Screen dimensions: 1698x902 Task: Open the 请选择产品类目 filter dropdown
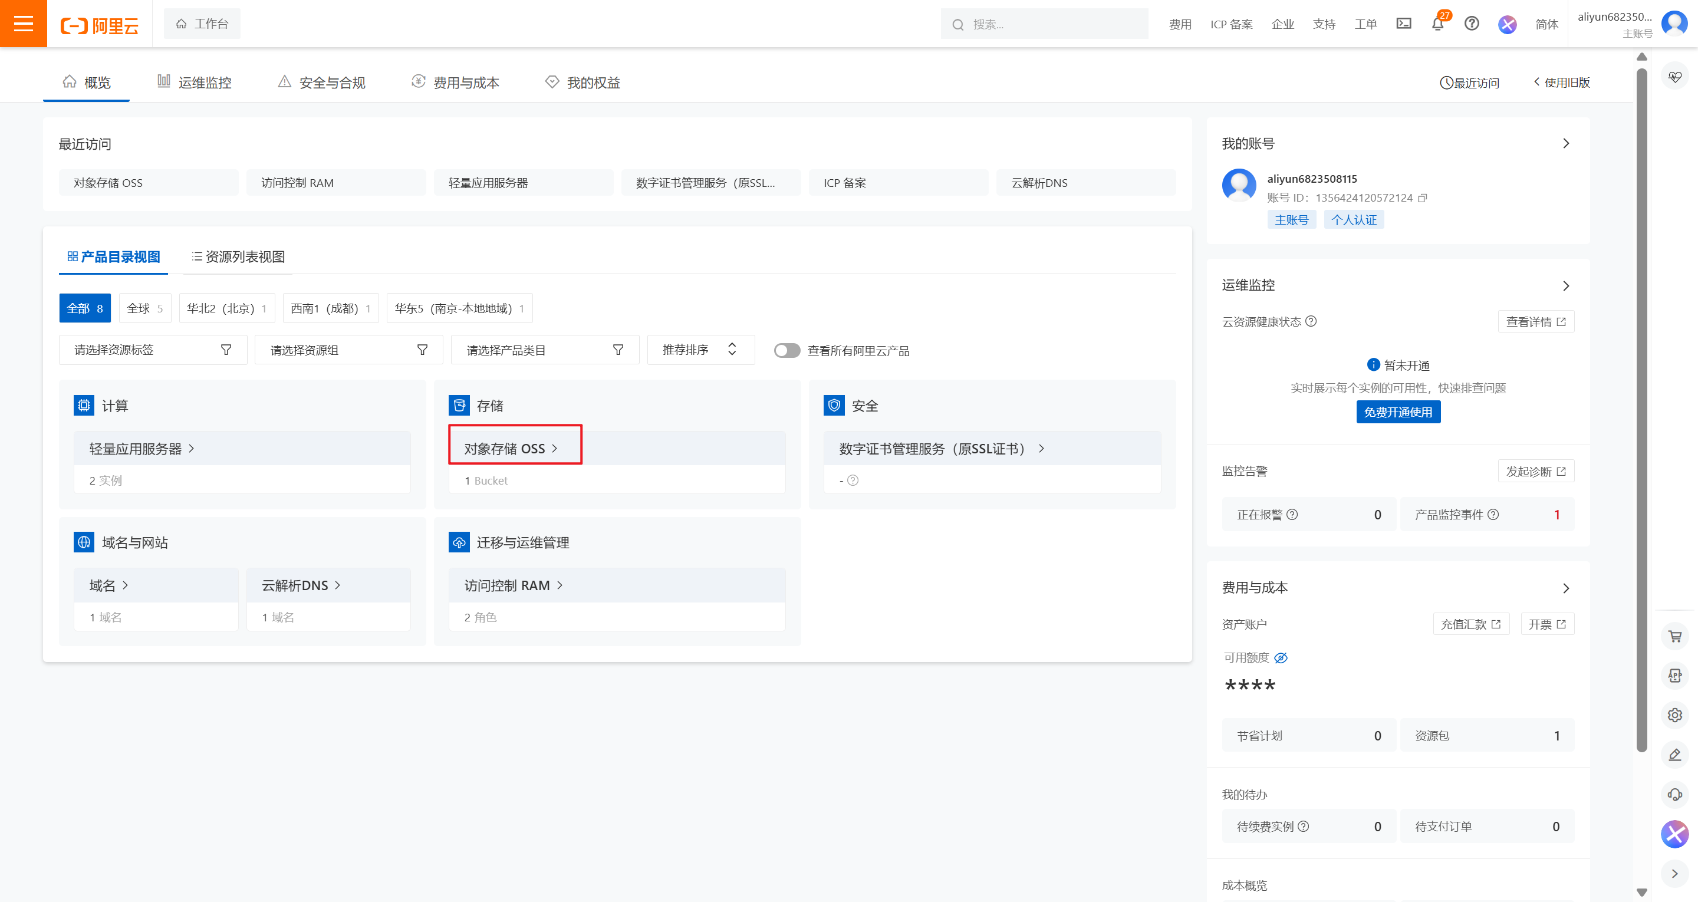click(x=544, y=350)
